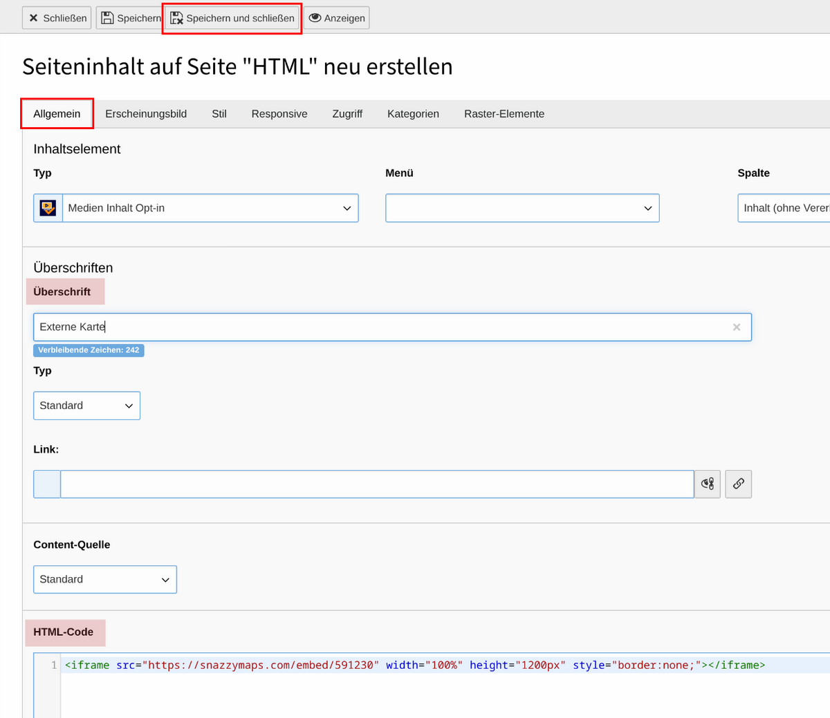This screenshot has width=830, height=718.
Task: Toggle the link preview icon button
Action: tap(707, 484)
